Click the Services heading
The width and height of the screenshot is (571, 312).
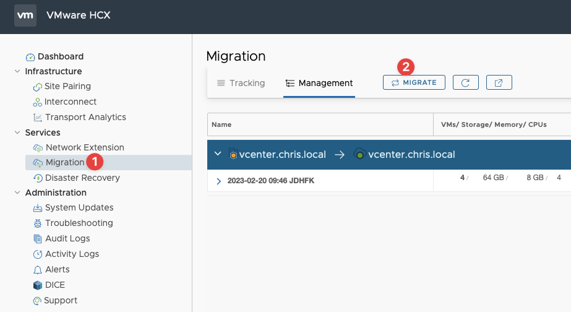43,132
